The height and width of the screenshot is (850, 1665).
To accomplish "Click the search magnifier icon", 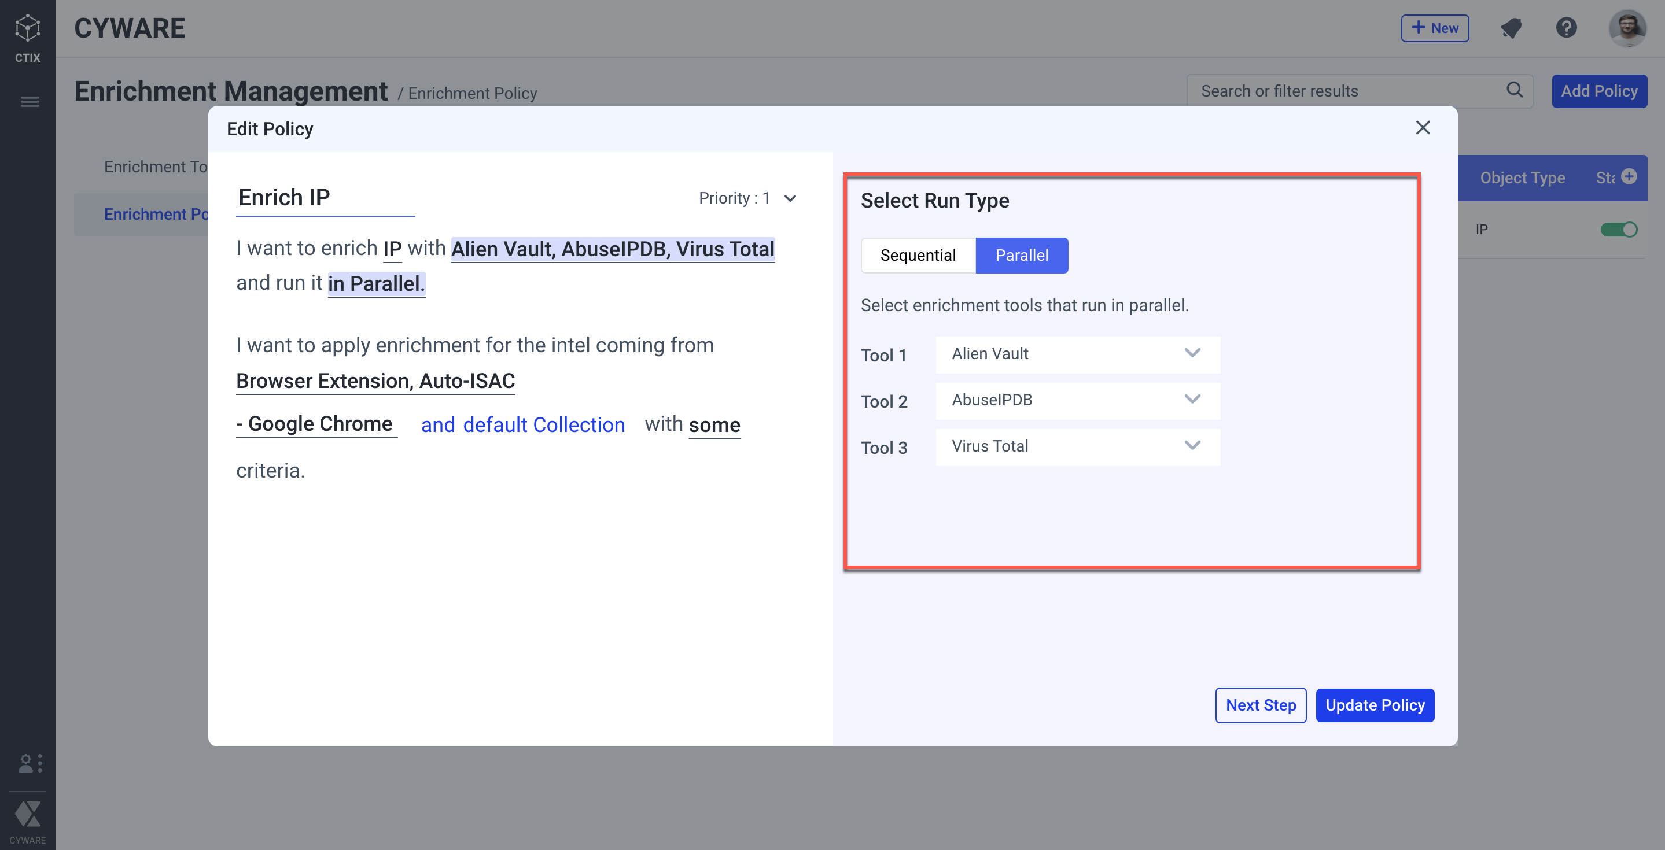I will click(1515, 90).
